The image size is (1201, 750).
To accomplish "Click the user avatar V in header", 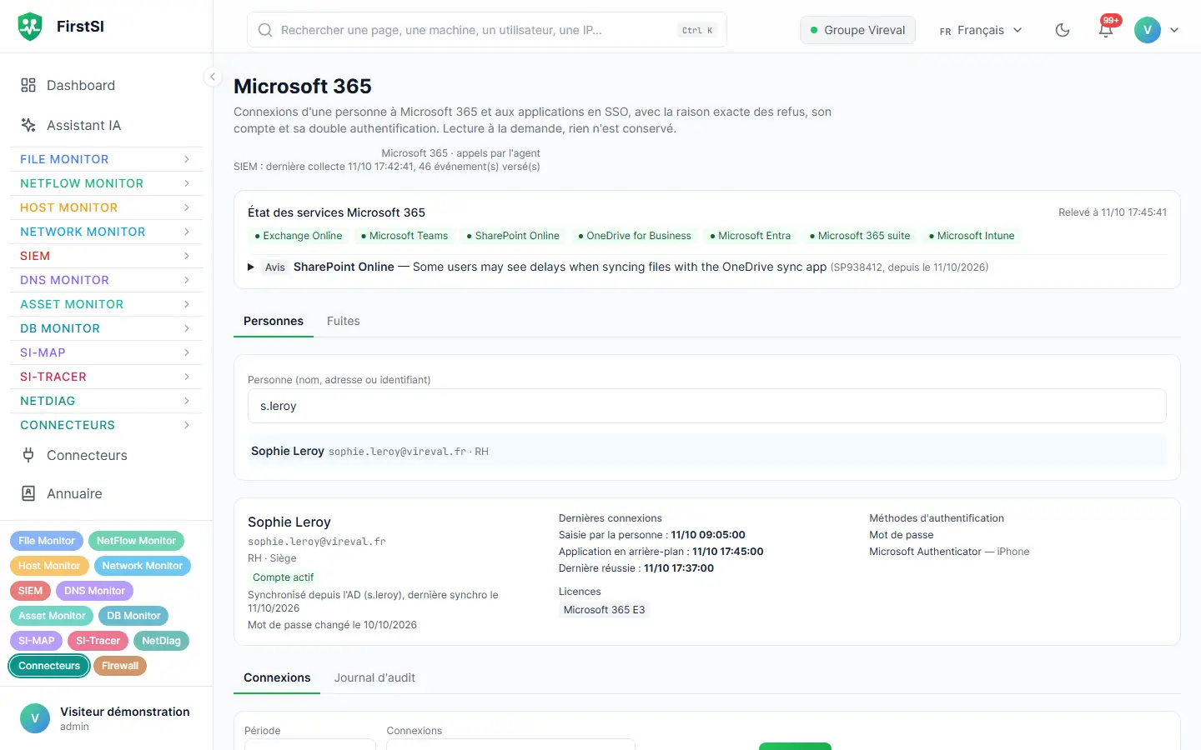I will (1148, 30).
